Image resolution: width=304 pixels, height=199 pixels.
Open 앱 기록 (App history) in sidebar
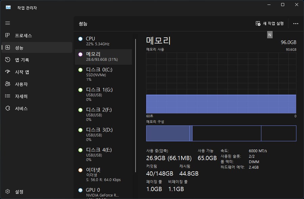(x=8, y=60)
